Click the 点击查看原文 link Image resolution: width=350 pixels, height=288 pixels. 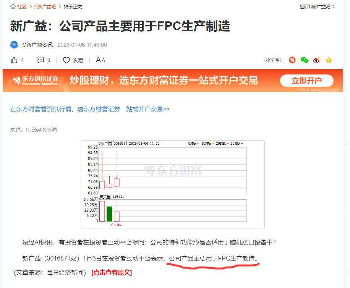[112, 273]
